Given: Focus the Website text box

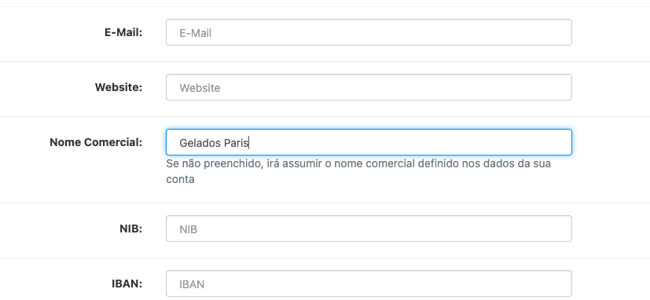Looking at the screenshot, I should tap(369, 87).
